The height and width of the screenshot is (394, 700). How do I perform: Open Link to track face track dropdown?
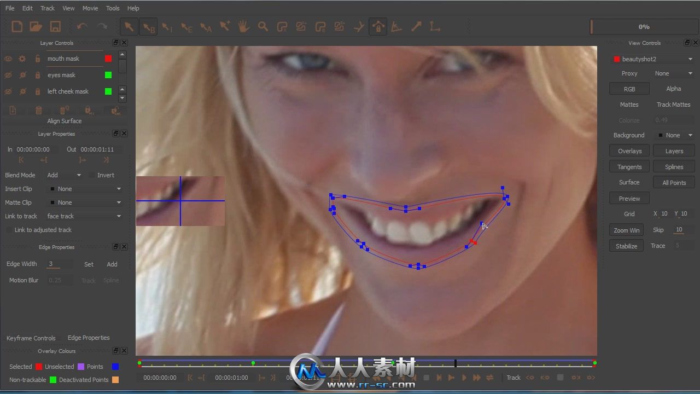(85, 216)
